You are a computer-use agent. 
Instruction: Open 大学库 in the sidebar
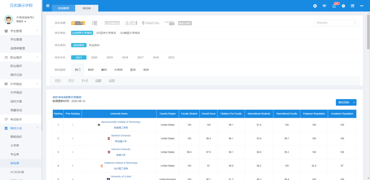[15, 146]
